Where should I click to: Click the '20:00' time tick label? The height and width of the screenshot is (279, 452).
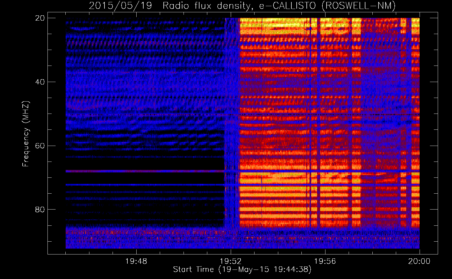tap(419, 261)
